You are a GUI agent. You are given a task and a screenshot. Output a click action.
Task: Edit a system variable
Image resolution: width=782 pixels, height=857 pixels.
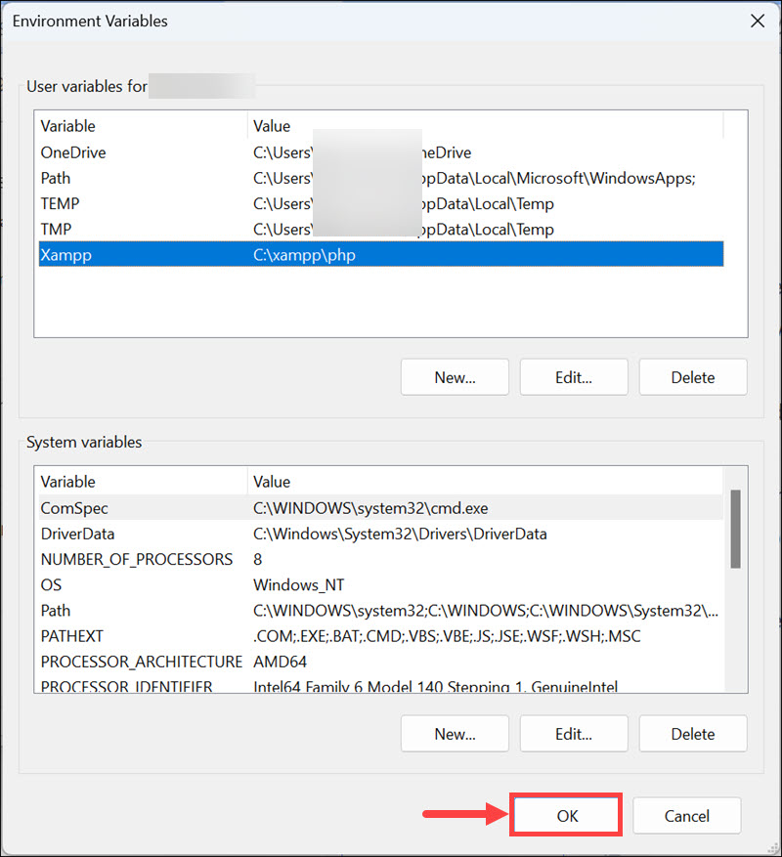(x=573, y=733)
